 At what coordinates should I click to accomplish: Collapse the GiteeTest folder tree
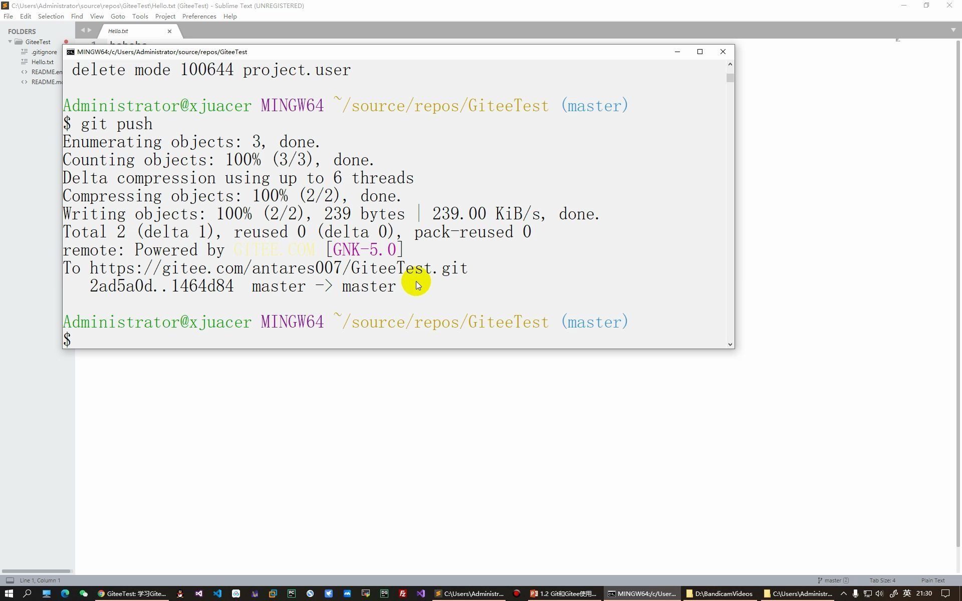point(10,42)
